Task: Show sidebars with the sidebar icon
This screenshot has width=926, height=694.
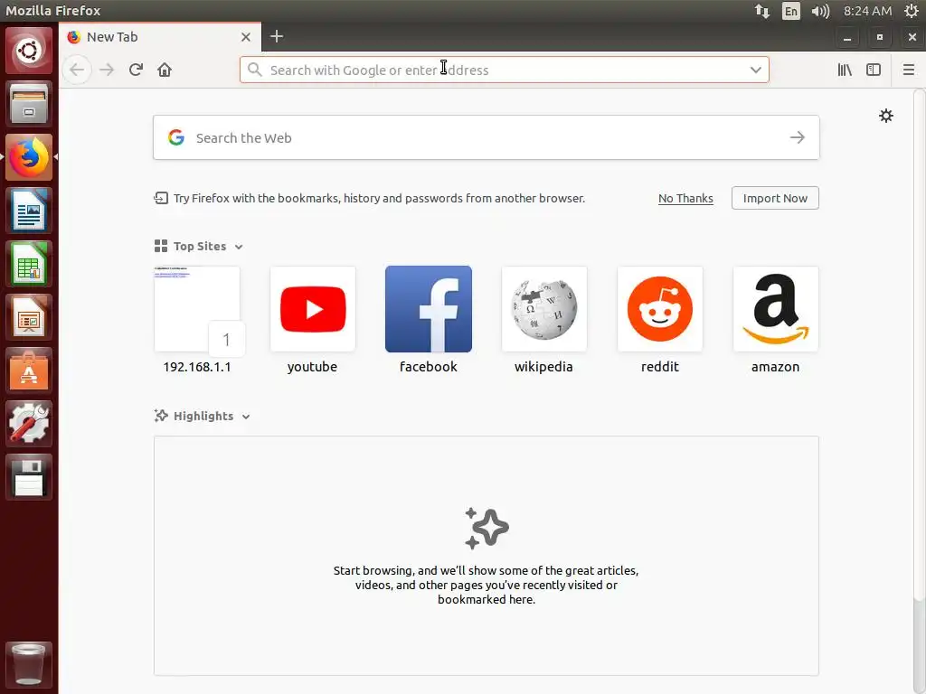Action: (874, 70)
